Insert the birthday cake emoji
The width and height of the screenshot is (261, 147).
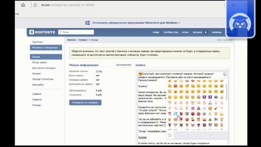pos(204,119)
